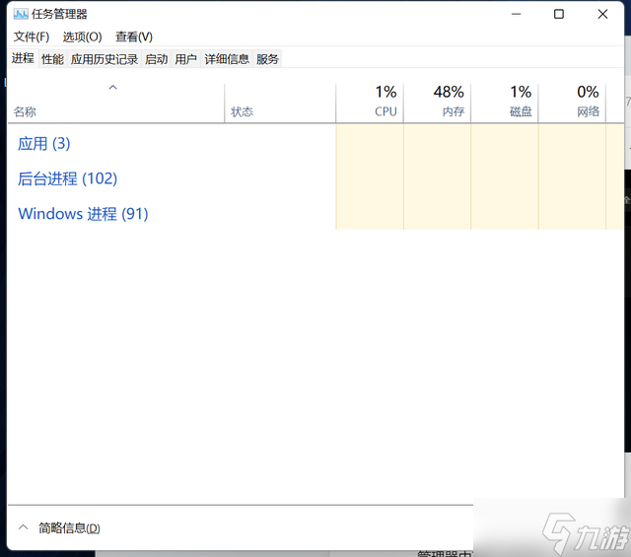This screenshot has width=631, height=557.
Task: Open the 选项(O) menu
Action: [83, 37]
